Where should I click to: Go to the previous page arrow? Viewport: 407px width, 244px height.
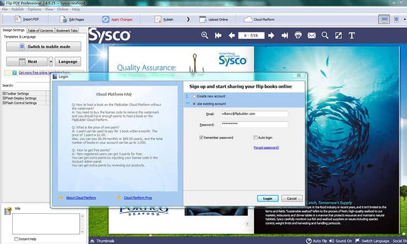click(232, 35)
